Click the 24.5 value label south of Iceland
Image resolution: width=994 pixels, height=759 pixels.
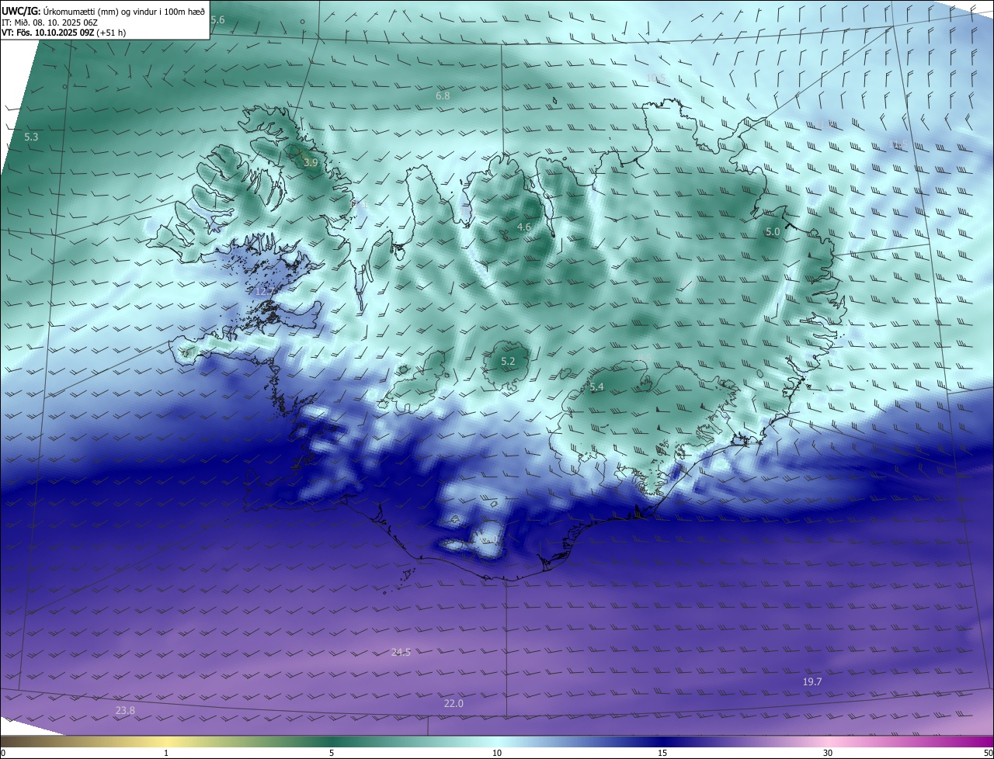[401, 652]
